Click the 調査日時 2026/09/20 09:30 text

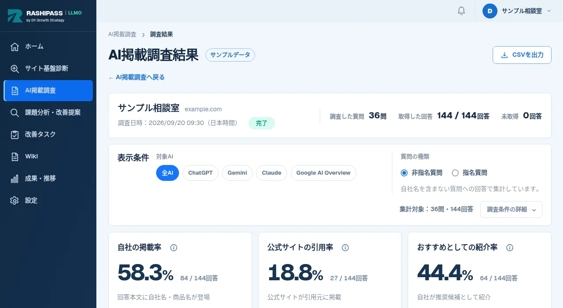[x=178, y=123]
